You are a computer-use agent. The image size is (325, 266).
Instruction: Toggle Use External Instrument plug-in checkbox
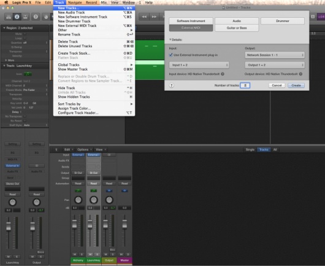171,55
